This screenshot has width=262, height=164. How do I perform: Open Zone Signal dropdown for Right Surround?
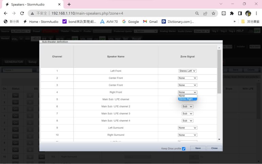tap(187, 135)
